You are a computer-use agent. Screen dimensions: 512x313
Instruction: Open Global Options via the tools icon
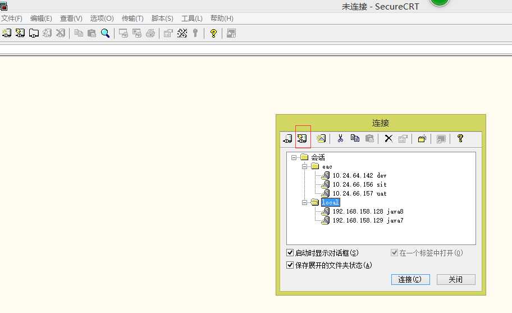(182, 33)
